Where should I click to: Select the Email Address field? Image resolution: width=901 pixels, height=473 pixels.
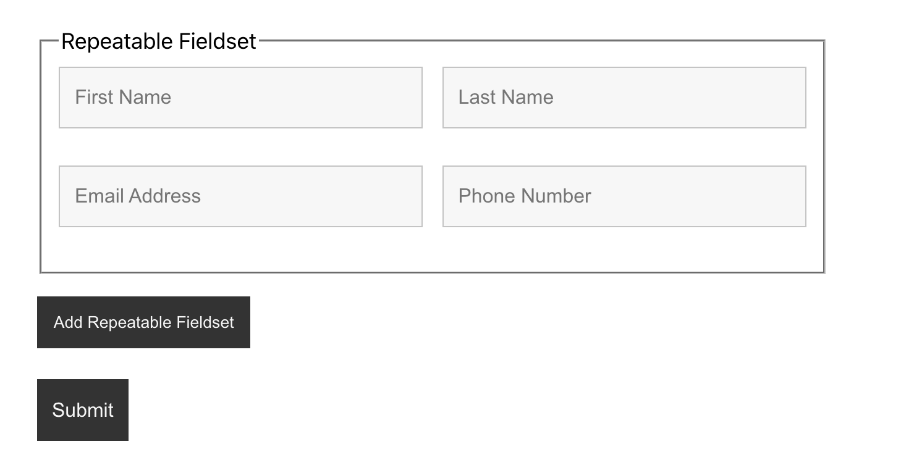pyautogui.click(x=240, y=196)
